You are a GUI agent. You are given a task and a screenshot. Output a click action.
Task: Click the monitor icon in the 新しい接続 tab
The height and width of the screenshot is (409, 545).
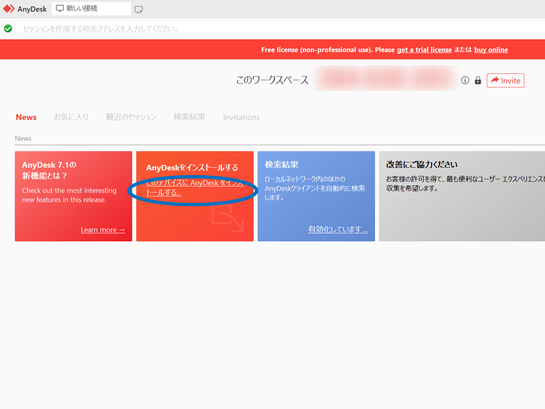[60, 8]
